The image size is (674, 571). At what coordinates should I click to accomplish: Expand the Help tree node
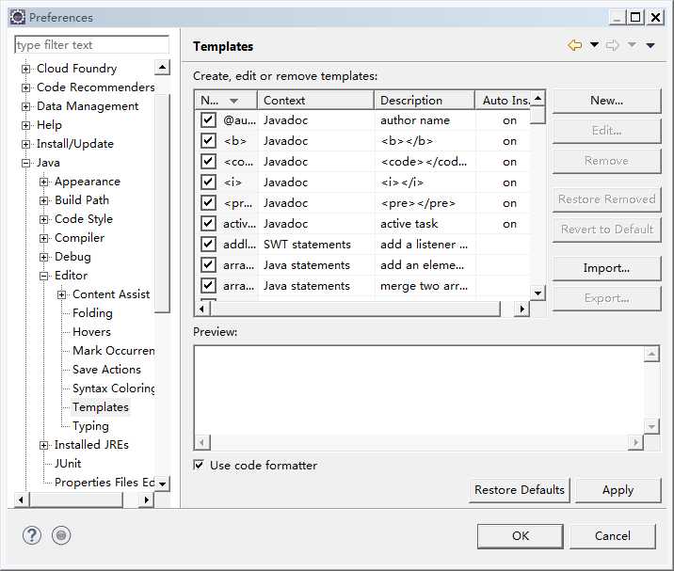click(25, 125)
